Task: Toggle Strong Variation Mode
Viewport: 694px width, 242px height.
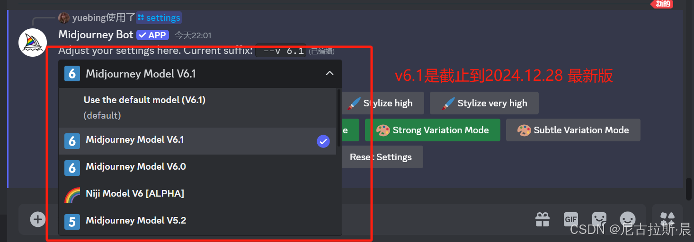Action: (x=433, y=130)
